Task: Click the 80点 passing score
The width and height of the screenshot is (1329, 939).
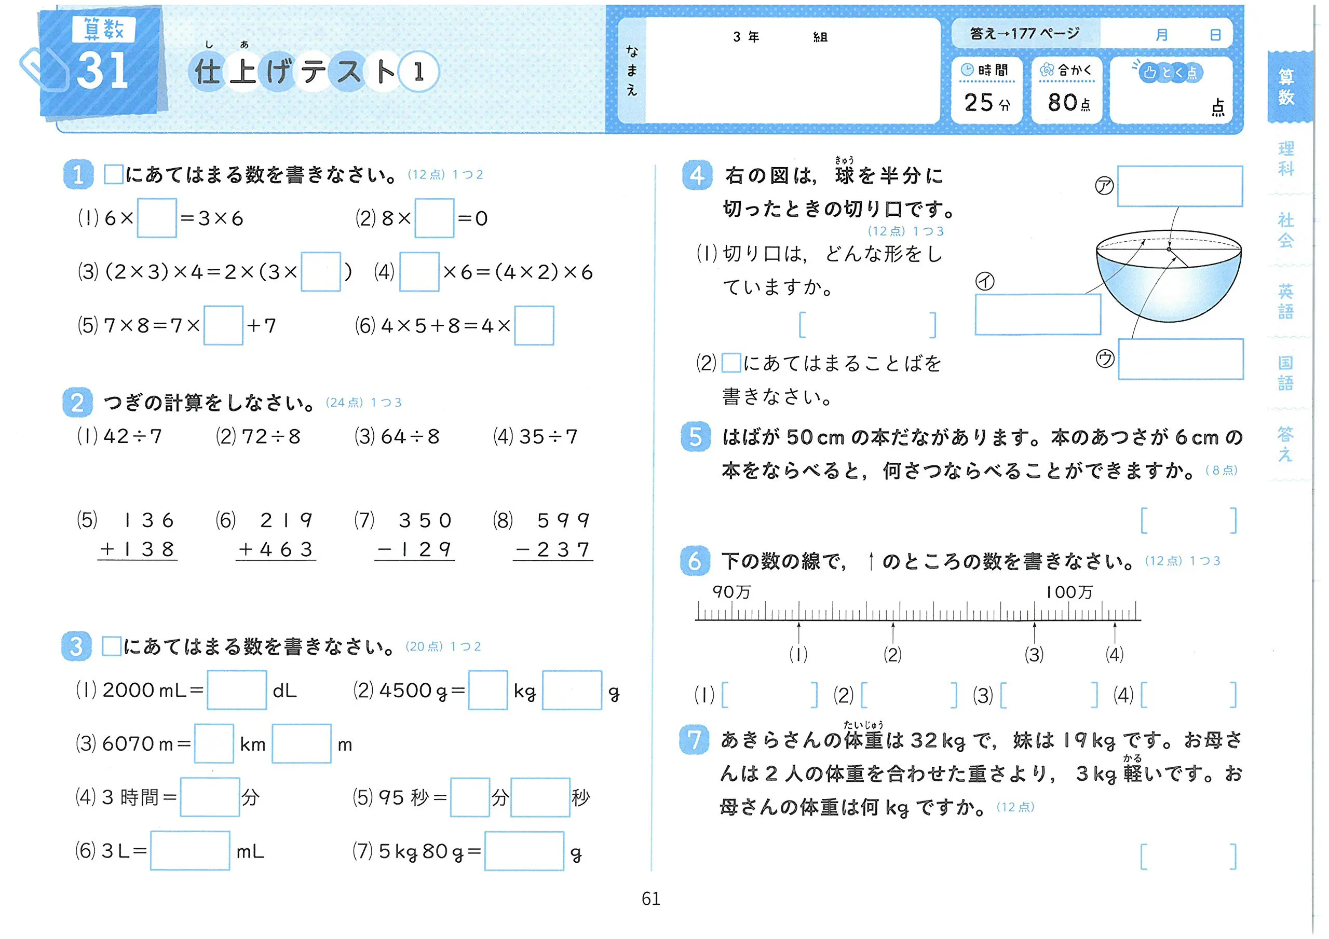Action: (1068, 102)
